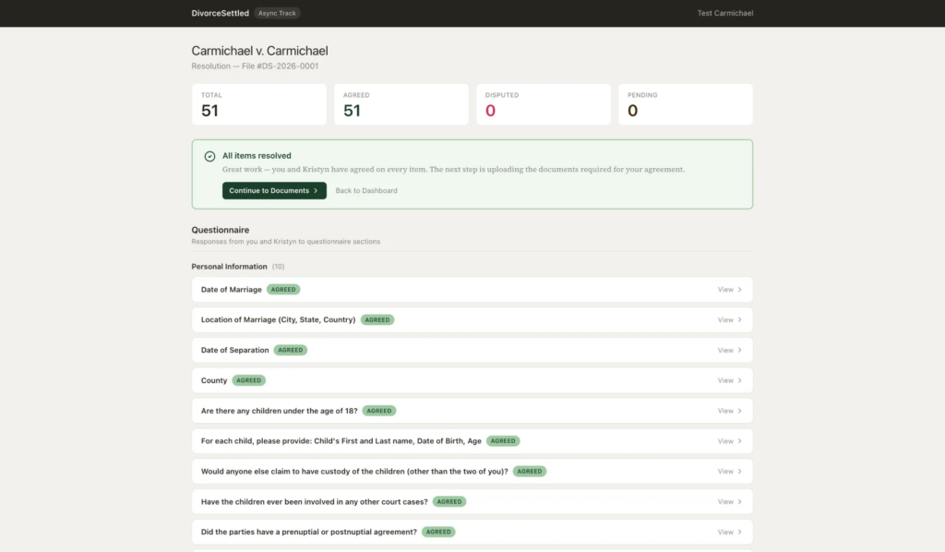Click chevron on Location of Marriage row
This screenshot has width=945, height=552.
tap(740, 320)
